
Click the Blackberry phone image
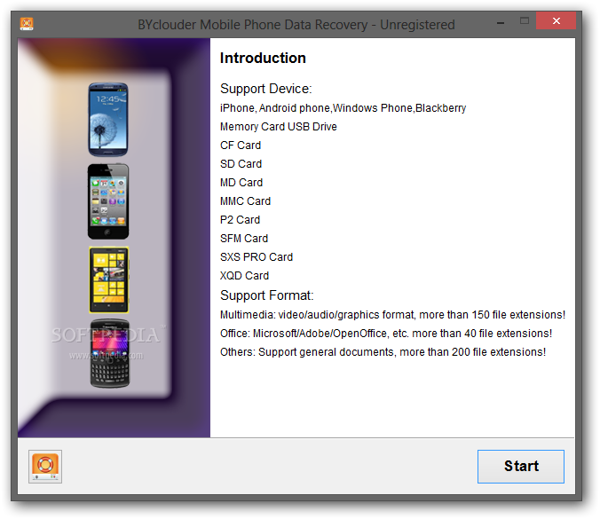click(110, 353)
